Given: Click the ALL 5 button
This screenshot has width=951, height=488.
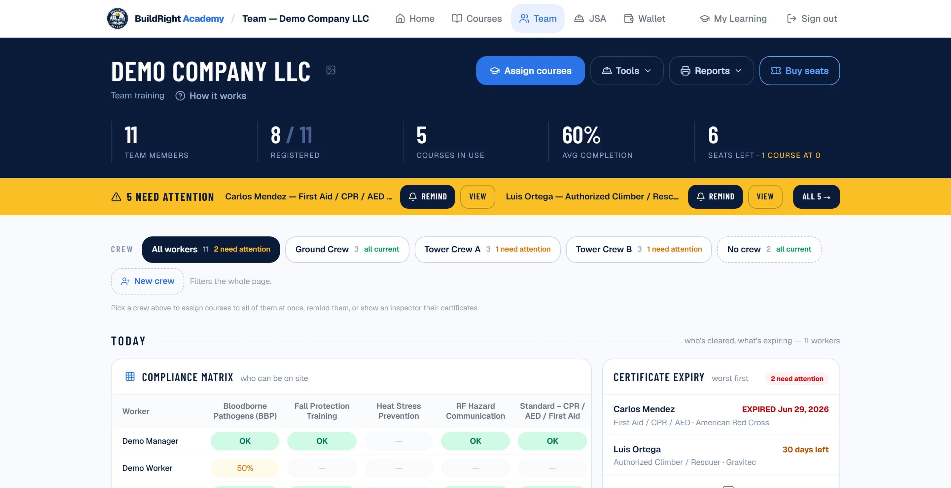Looking at the screenshot, I should pyautogui.click(x=816, y=197).
